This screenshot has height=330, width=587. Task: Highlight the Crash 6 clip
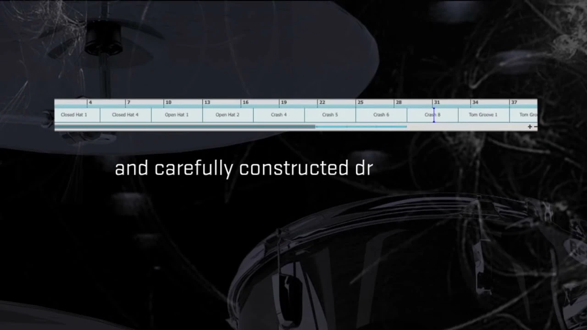[381, 115]
